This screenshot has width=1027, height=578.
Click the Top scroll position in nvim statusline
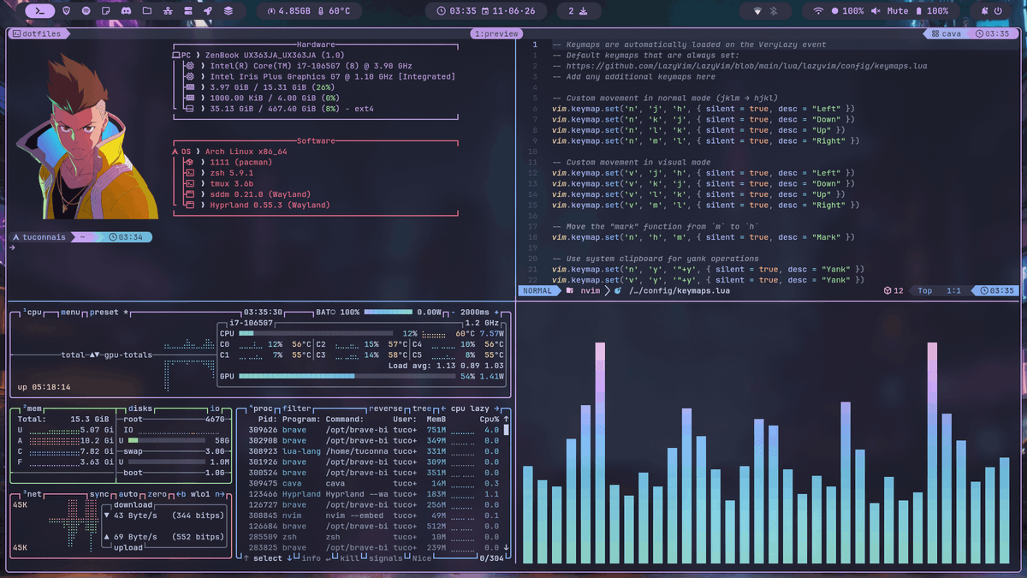coord(925,291)
